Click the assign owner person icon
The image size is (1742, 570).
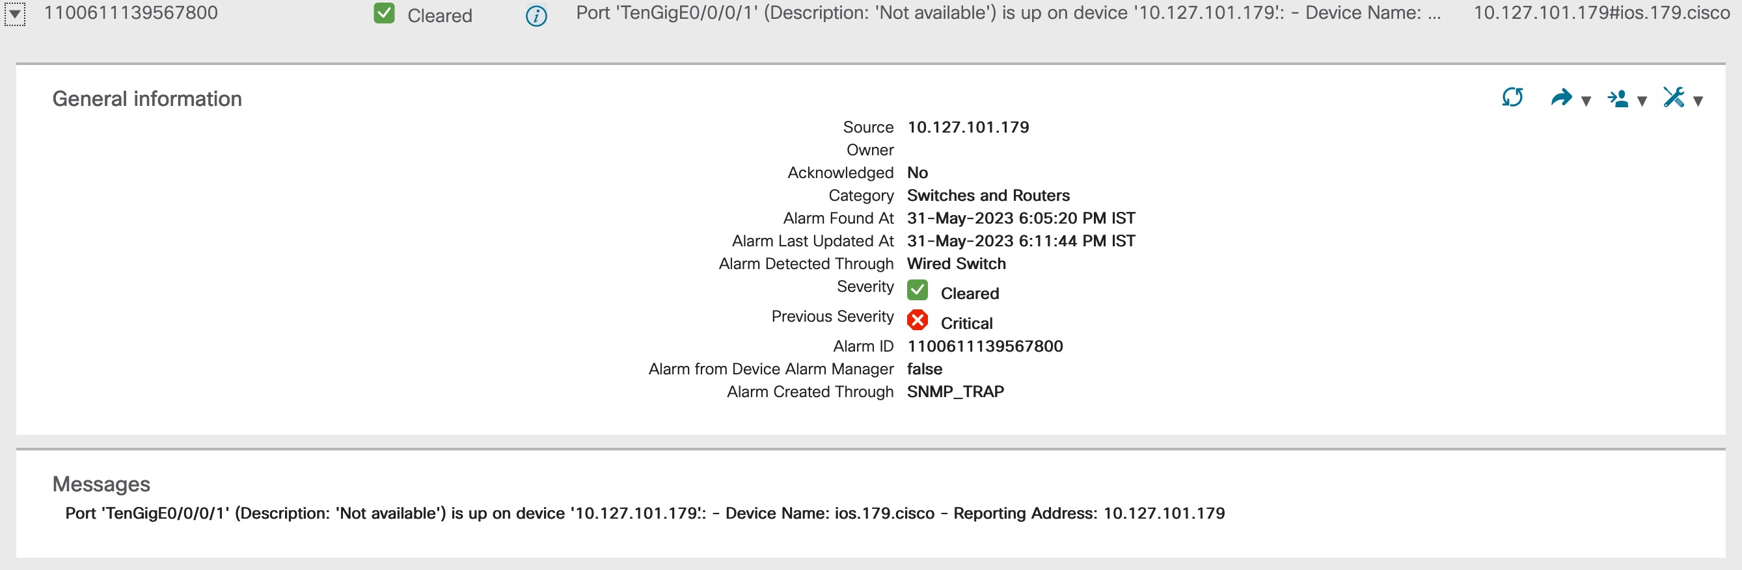(x=1620, y=99)
